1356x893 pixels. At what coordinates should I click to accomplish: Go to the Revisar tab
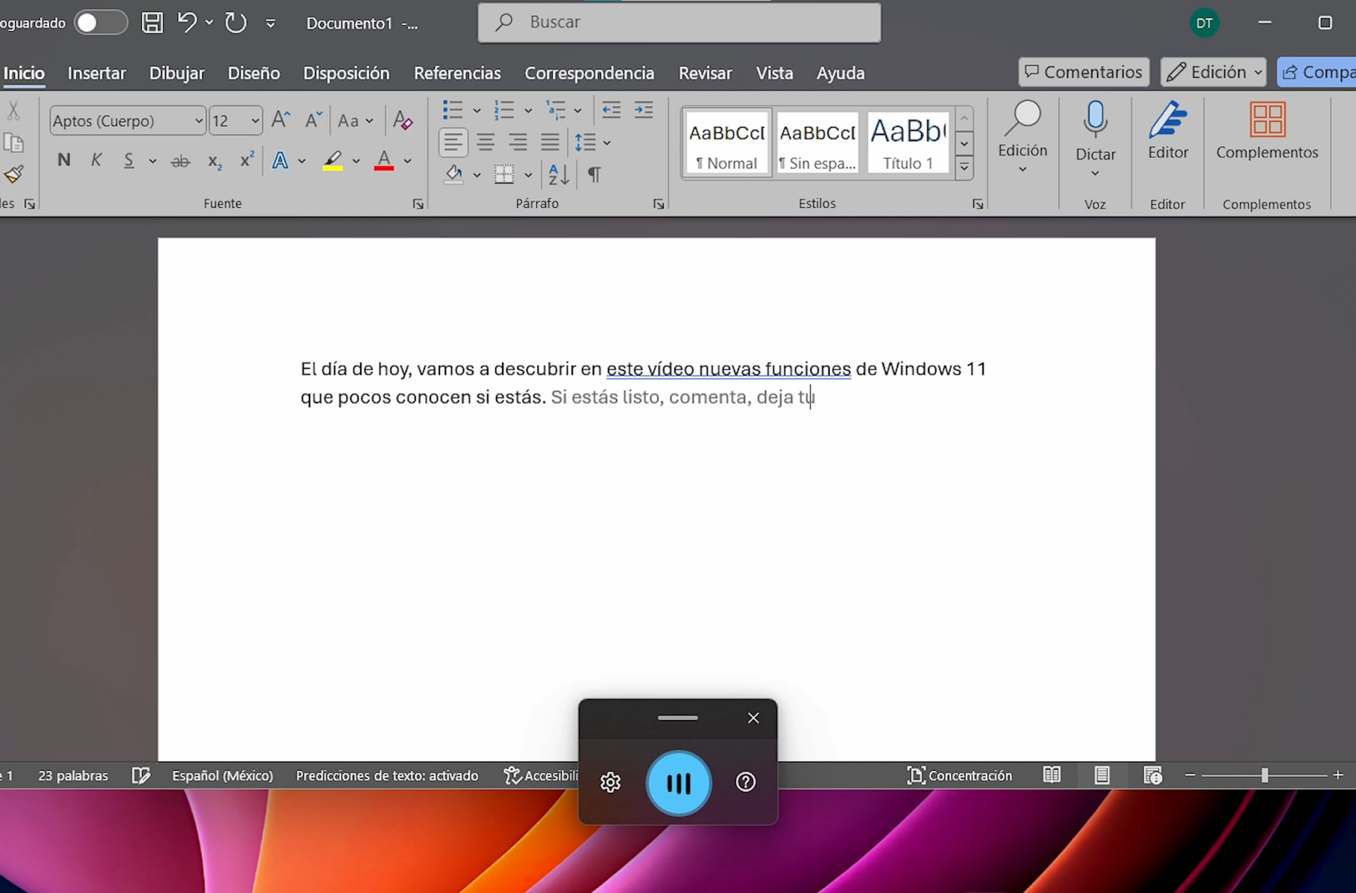[x=705, y=73]
